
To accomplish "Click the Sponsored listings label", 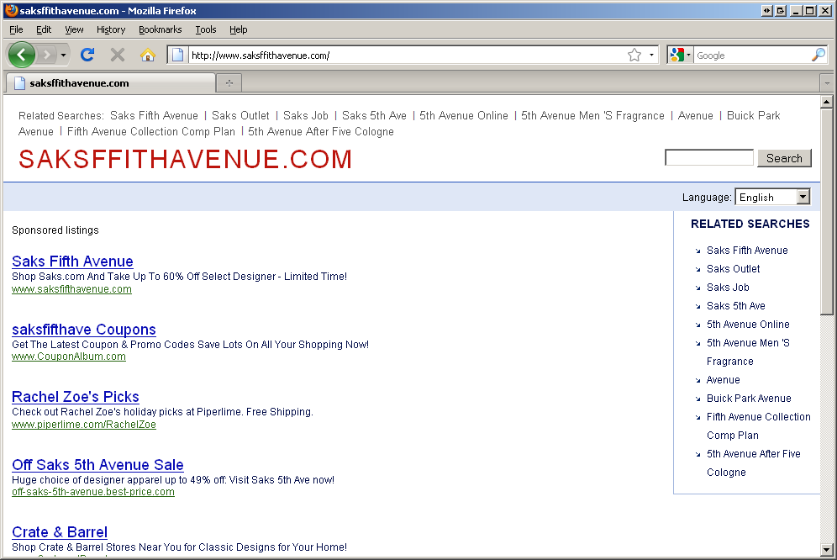I will pos(55,230).
